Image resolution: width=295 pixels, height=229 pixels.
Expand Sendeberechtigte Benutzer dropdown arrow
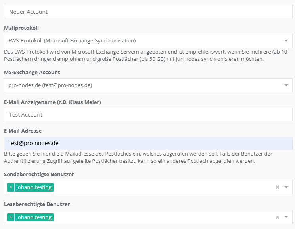286,187
